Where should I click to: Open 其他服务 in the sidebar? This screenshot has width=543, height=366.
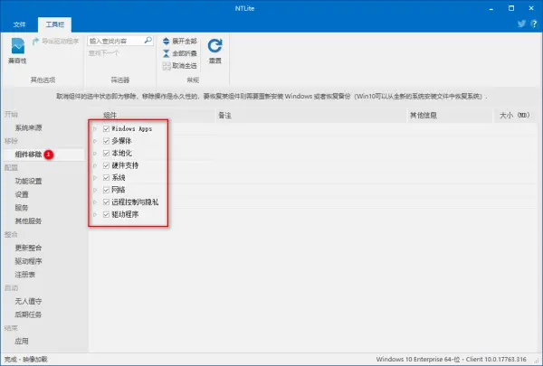pos(28,221)
